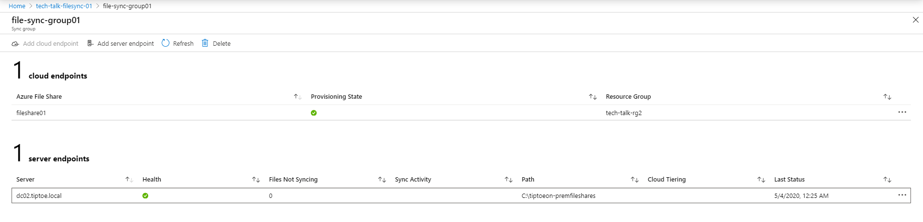
Task: Sort by Resource Group column
Action: click(887, 97)
